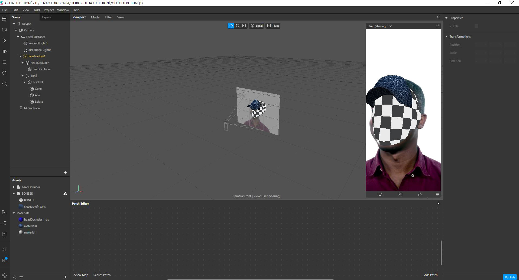Click the play icon in left sidebar
Viewport: 519px width, 280px height.
[4, 41]
